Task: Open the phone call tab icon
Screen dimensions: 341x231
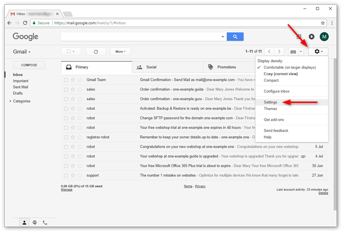Action: (x=45, y=222)
